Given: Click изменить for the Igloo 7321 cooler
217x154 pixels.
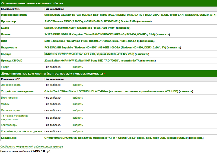Looking at the screenshot, I should point(123,28).
